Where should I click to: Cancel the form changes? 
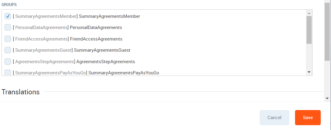(274, 118)
